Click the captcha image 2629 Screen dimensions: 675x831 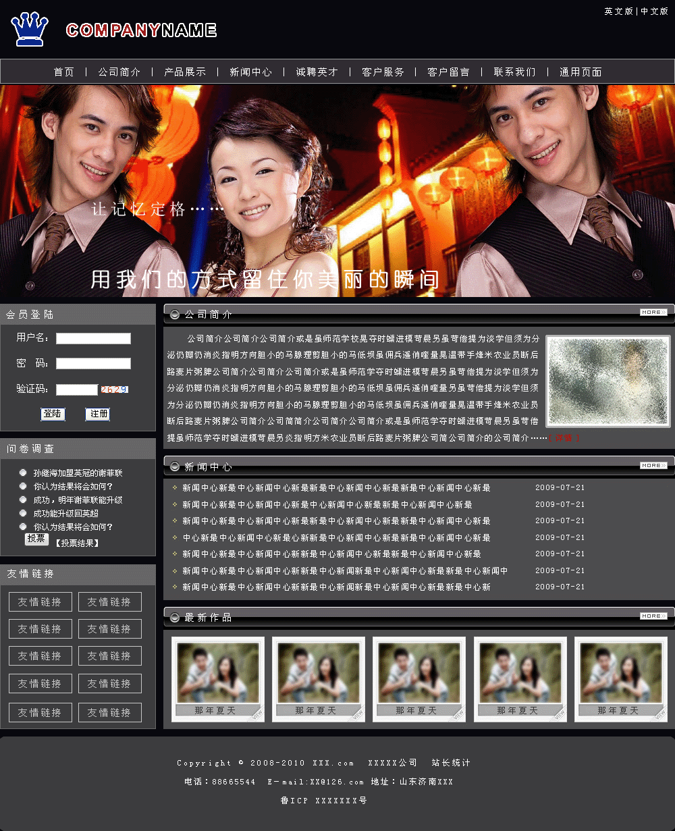point(114,390)
